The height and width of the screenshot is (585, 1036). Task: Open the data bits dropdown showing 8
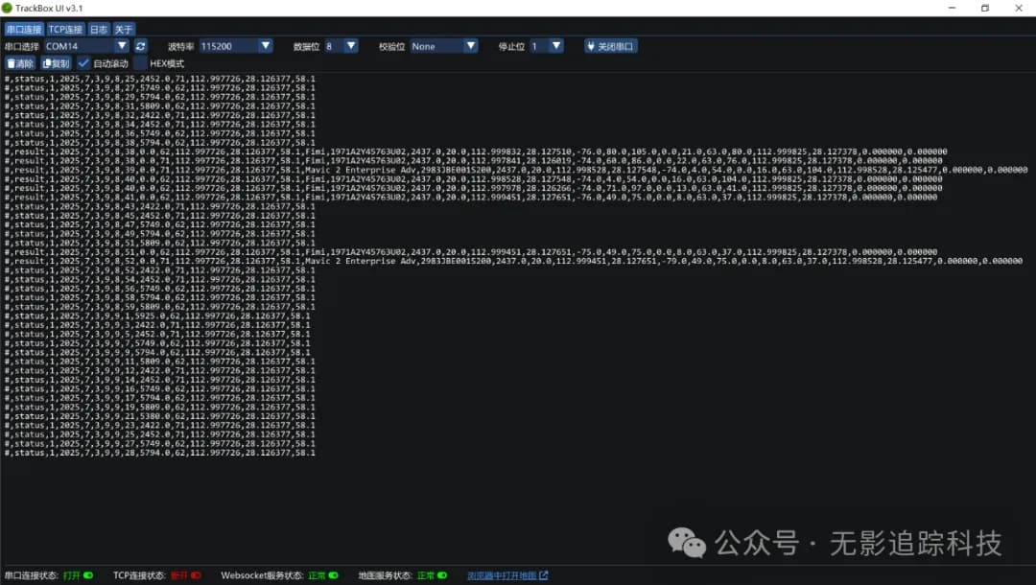pyautogui.click(x=341, y=46)
